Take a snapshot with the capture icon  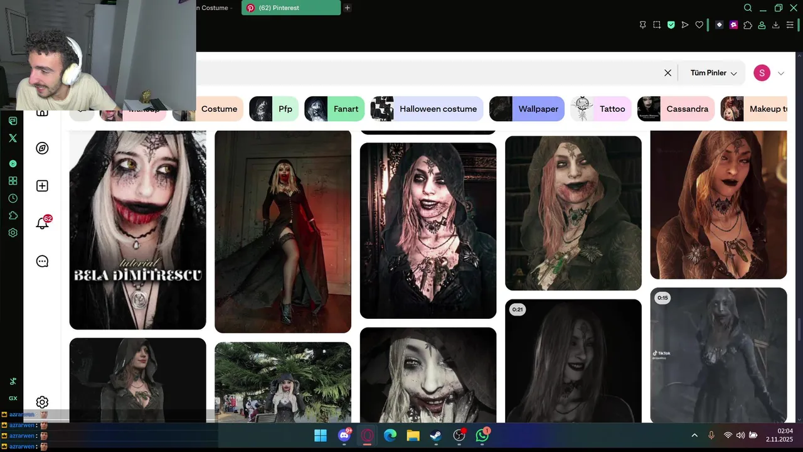(x=657, y=25)
